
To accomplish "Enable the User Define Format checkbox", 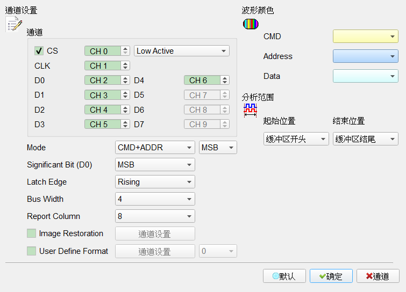I will pyautogui.click(x=32, y=251).
